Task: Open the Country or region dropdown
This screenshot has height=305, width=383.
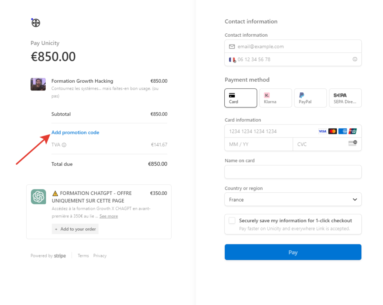Action: click(x=293, y=199)
